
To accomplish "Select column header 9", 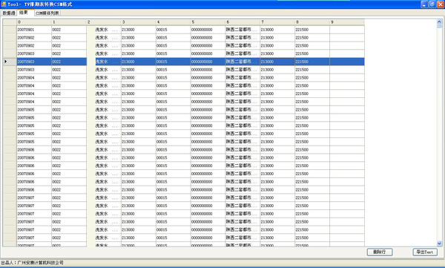I will click(x=347, y=22).
